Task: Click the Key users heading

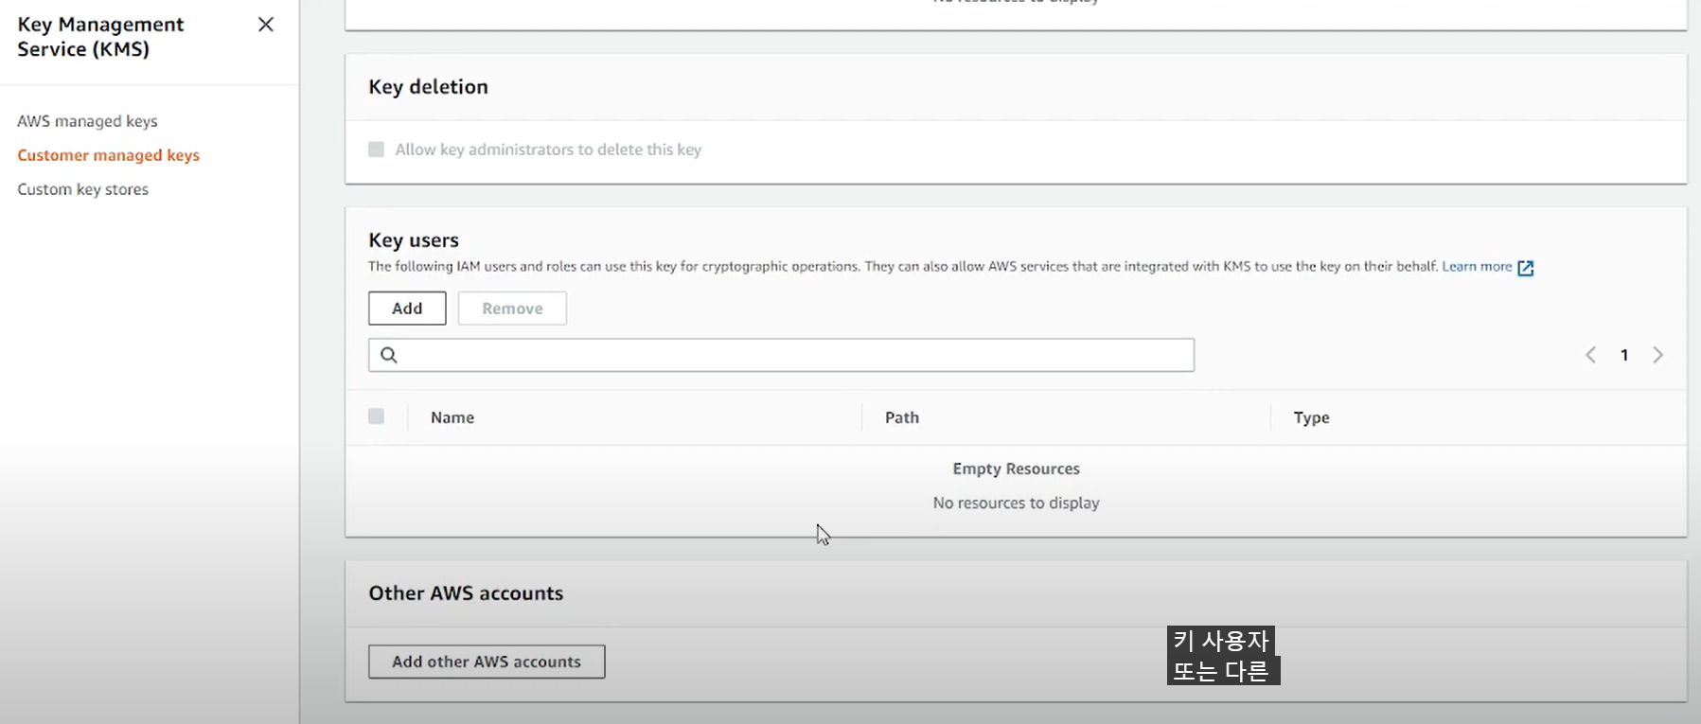Action: [414, 240]
